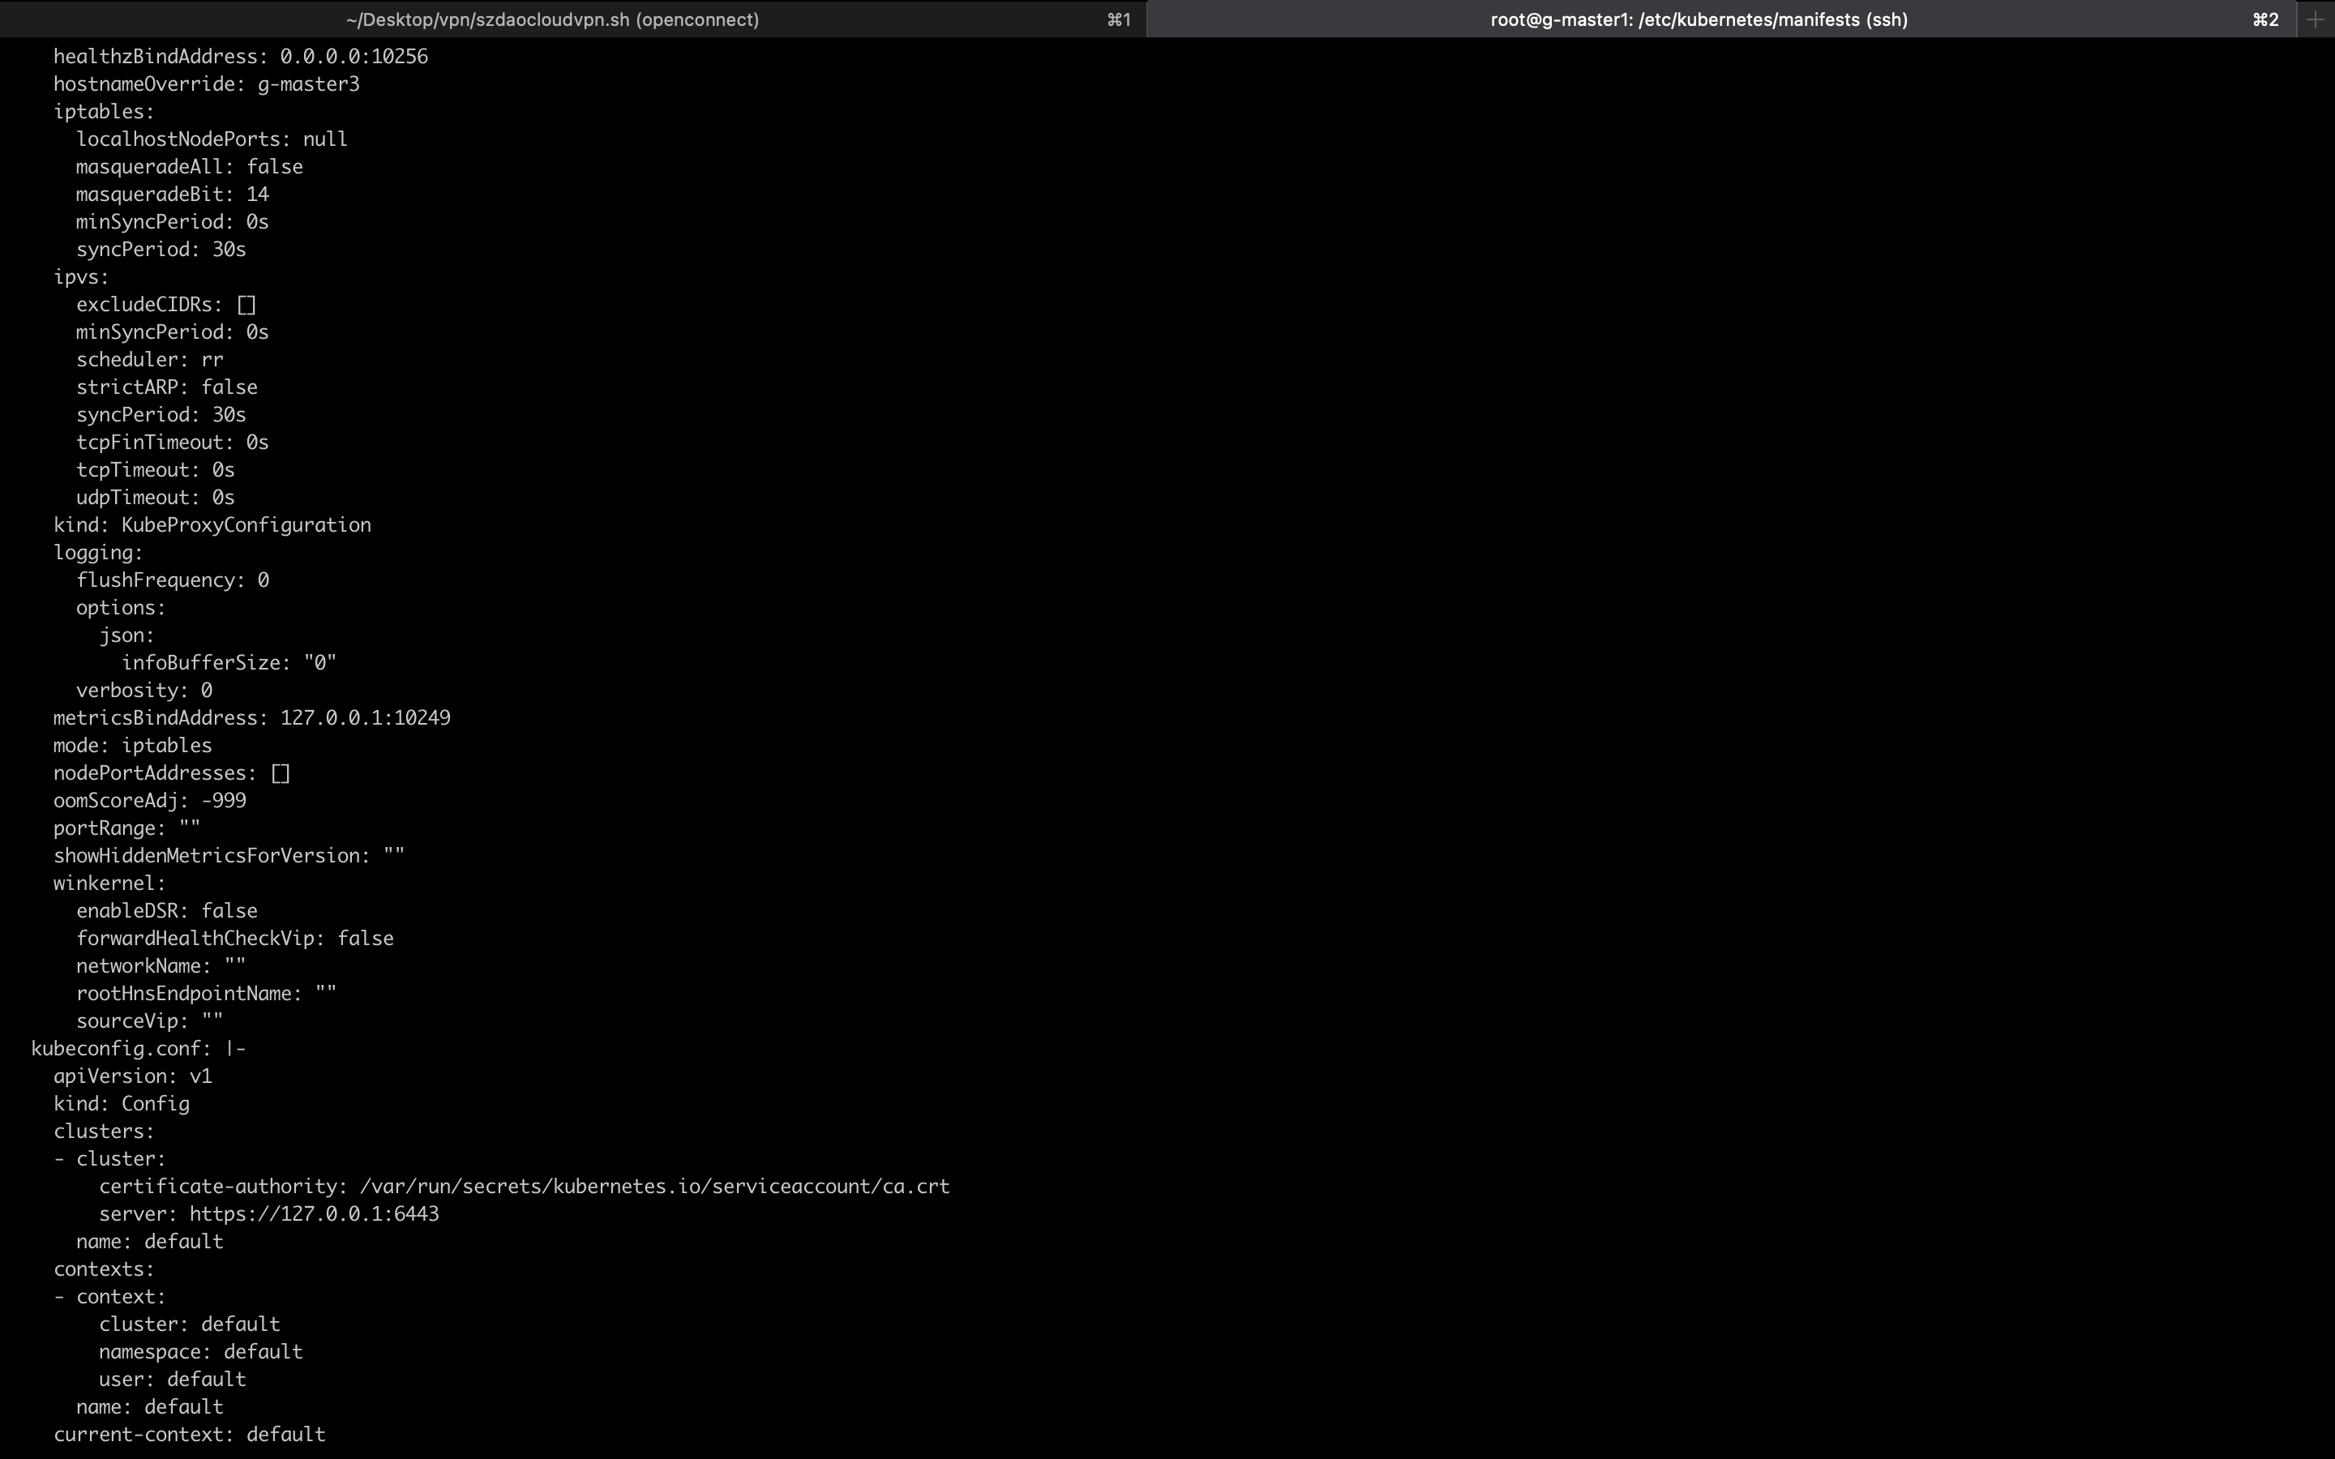This screenshot has width=2335, height=1459.
Task: Click the ⌘1 shortcut label on first tab
Action: (1118, 19)
